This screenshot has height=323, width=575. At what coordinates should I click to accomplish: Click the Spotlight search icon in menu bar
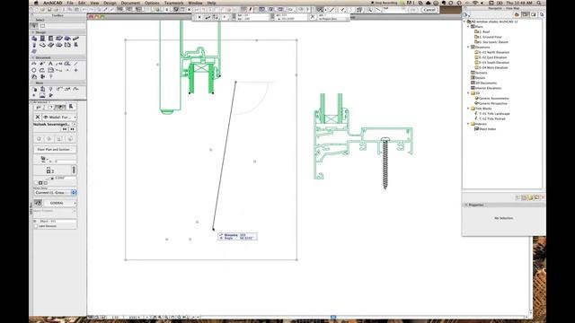point(539,3)
